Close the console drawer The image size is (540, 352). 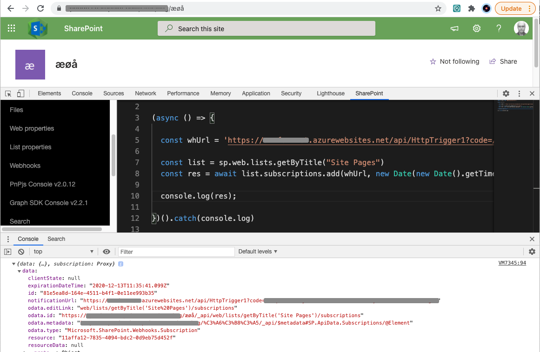click(532, 239)
